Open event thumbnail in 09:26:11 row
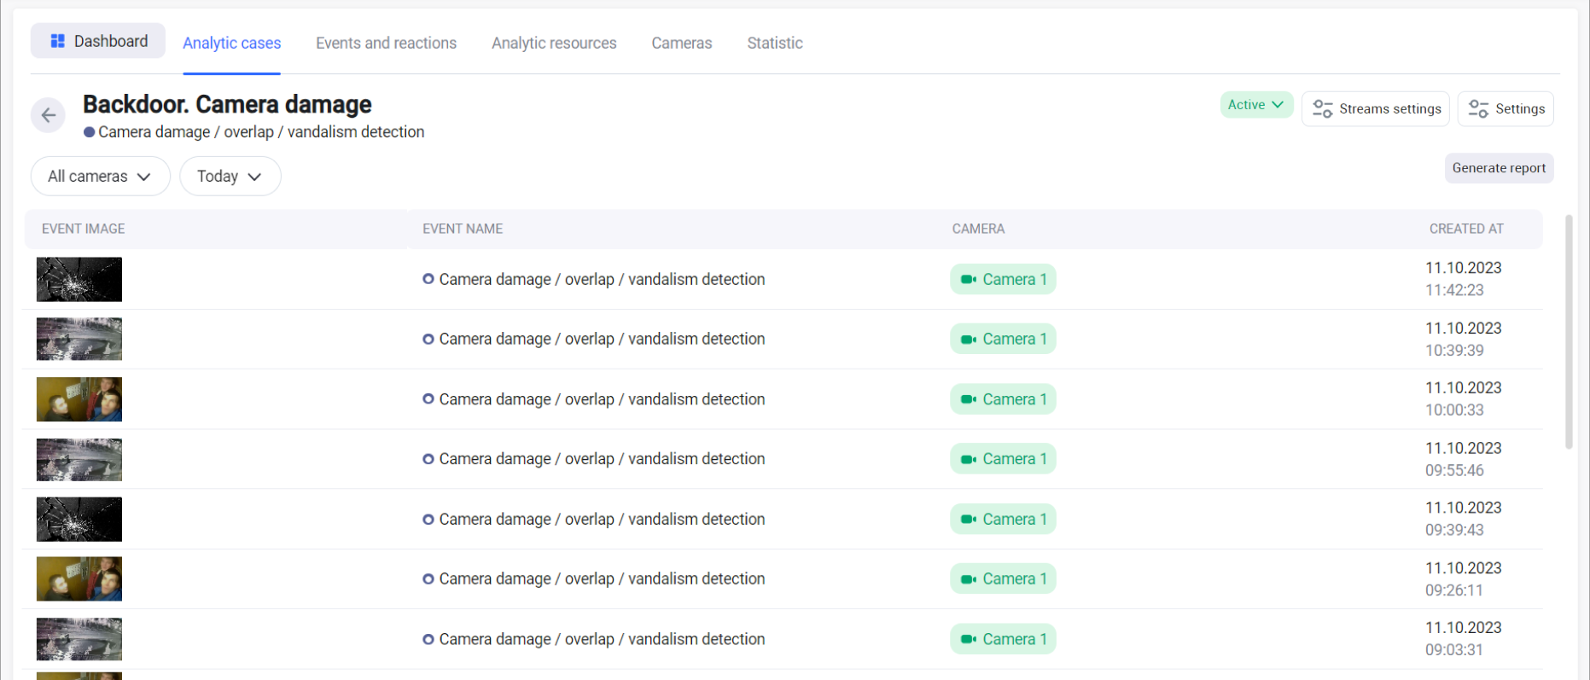1590x680 pixels. [x=79, y=578]
